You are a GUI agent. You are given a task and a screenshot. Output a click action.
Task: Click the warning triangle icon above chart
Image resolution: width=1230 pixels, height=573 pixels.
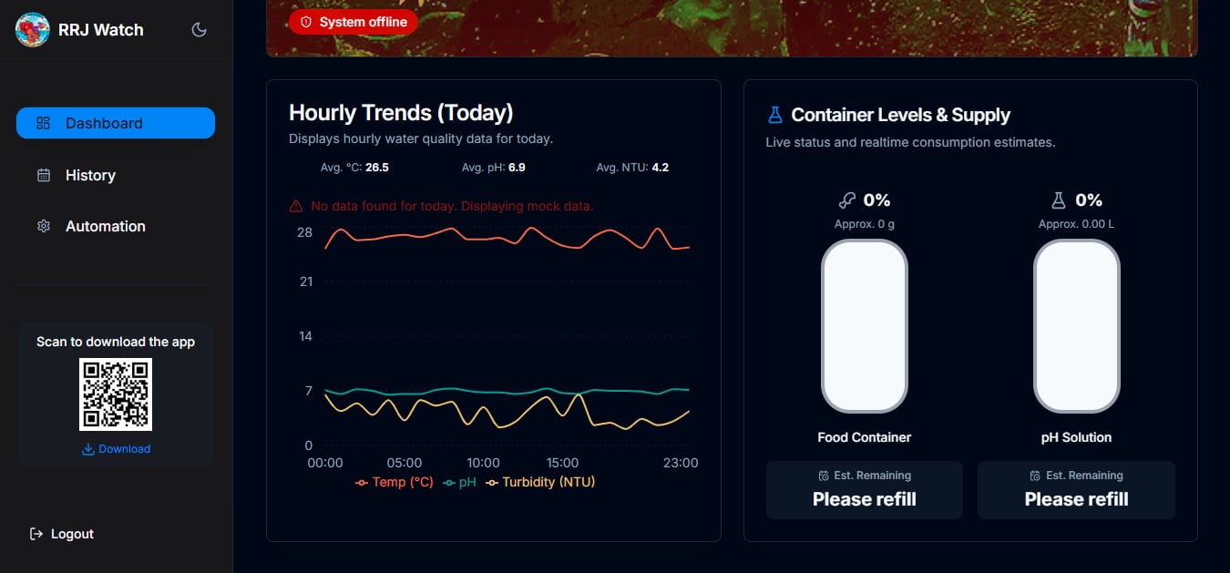[x=296, y=207]
